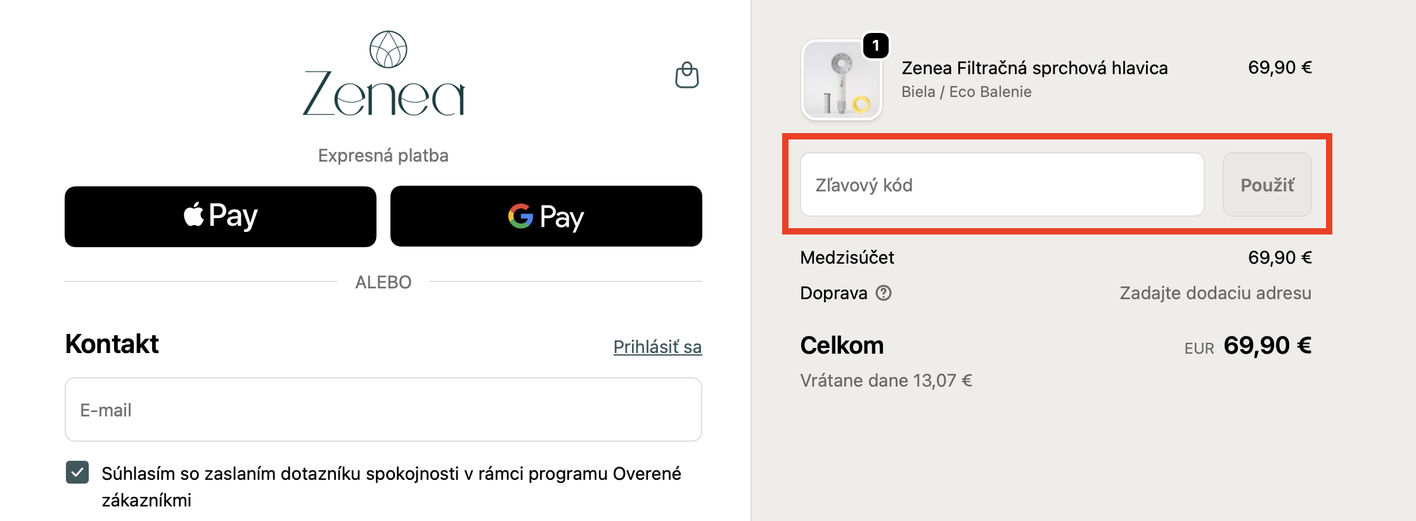Open the shower head product thumbnail
This screenshot has height=521, width=1416.
[x=841, y=80]
